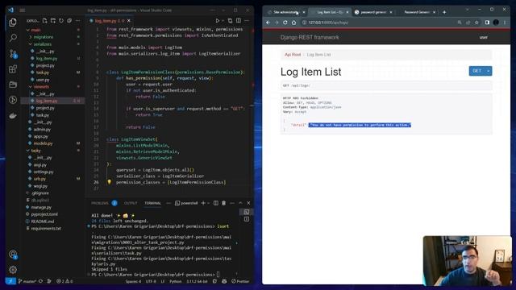Collapse the main folder in Explorer
This screenshot has height=290, width=516.
[x=35, y=30]
